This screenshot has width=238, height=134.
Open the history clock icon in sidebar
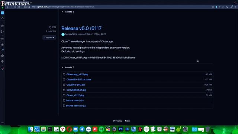[x=3, y=45]
